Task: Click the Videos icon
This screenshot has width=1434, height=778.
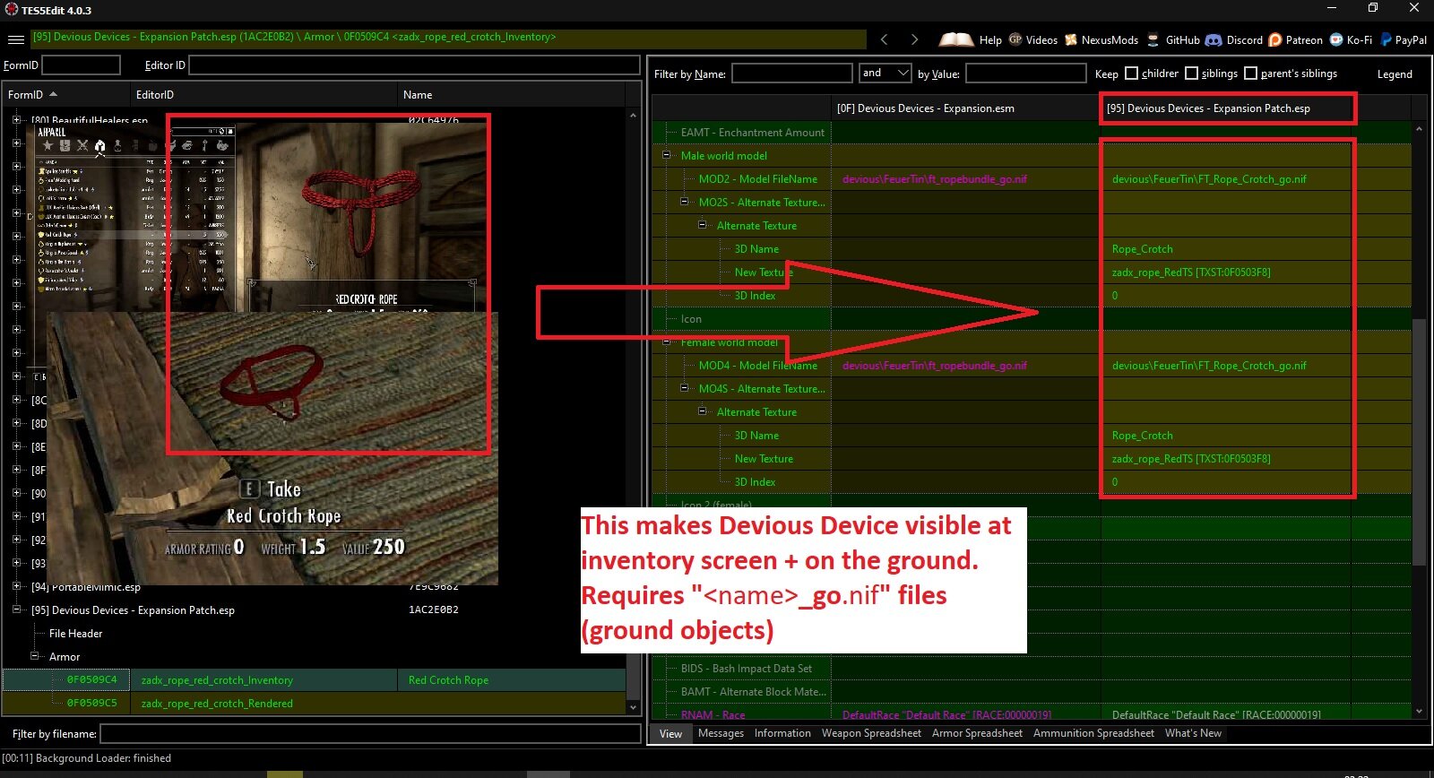Action: pos(1015,39)
